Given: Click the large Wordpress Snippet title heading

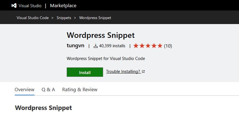Looking at the screenshot, I should point(101,35).
